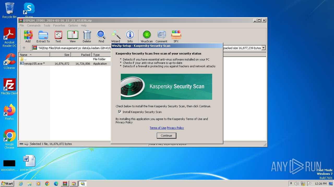Open CCleaner desktop shortcut
This screenshot has width=334, height=187.
coord(9,61)
